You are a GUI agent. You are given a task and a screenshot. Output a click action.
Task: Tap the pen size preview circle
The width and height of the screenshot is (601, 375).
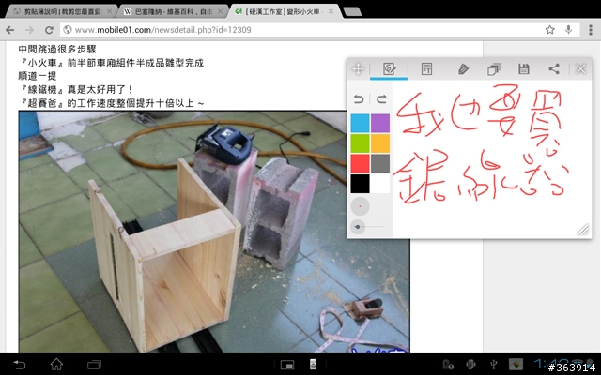(x=360, y=206)
